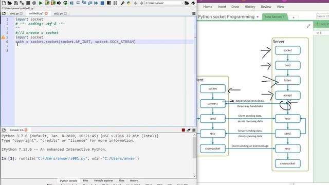Start debugging the file
Viewport: 329px width, 185px height.
click(71, 3)
